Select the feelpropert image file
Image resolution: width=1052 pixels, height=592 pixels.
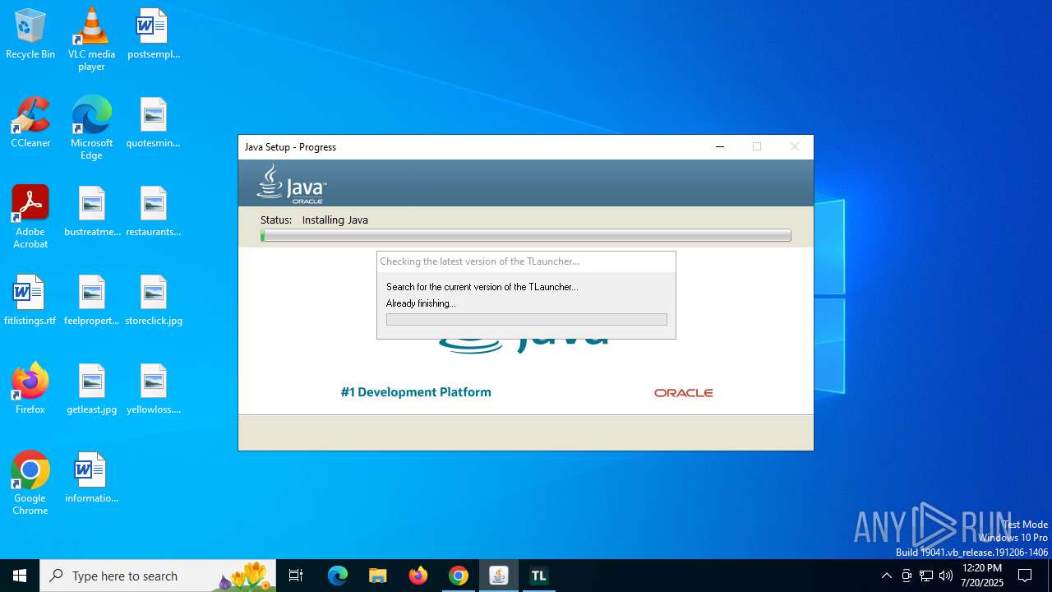92,301
